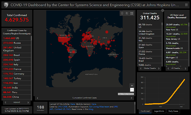The width and height of the screenshot is (191, 115).
Task: Click right arrow beside Admin0
Action: [x=28, y=102]
